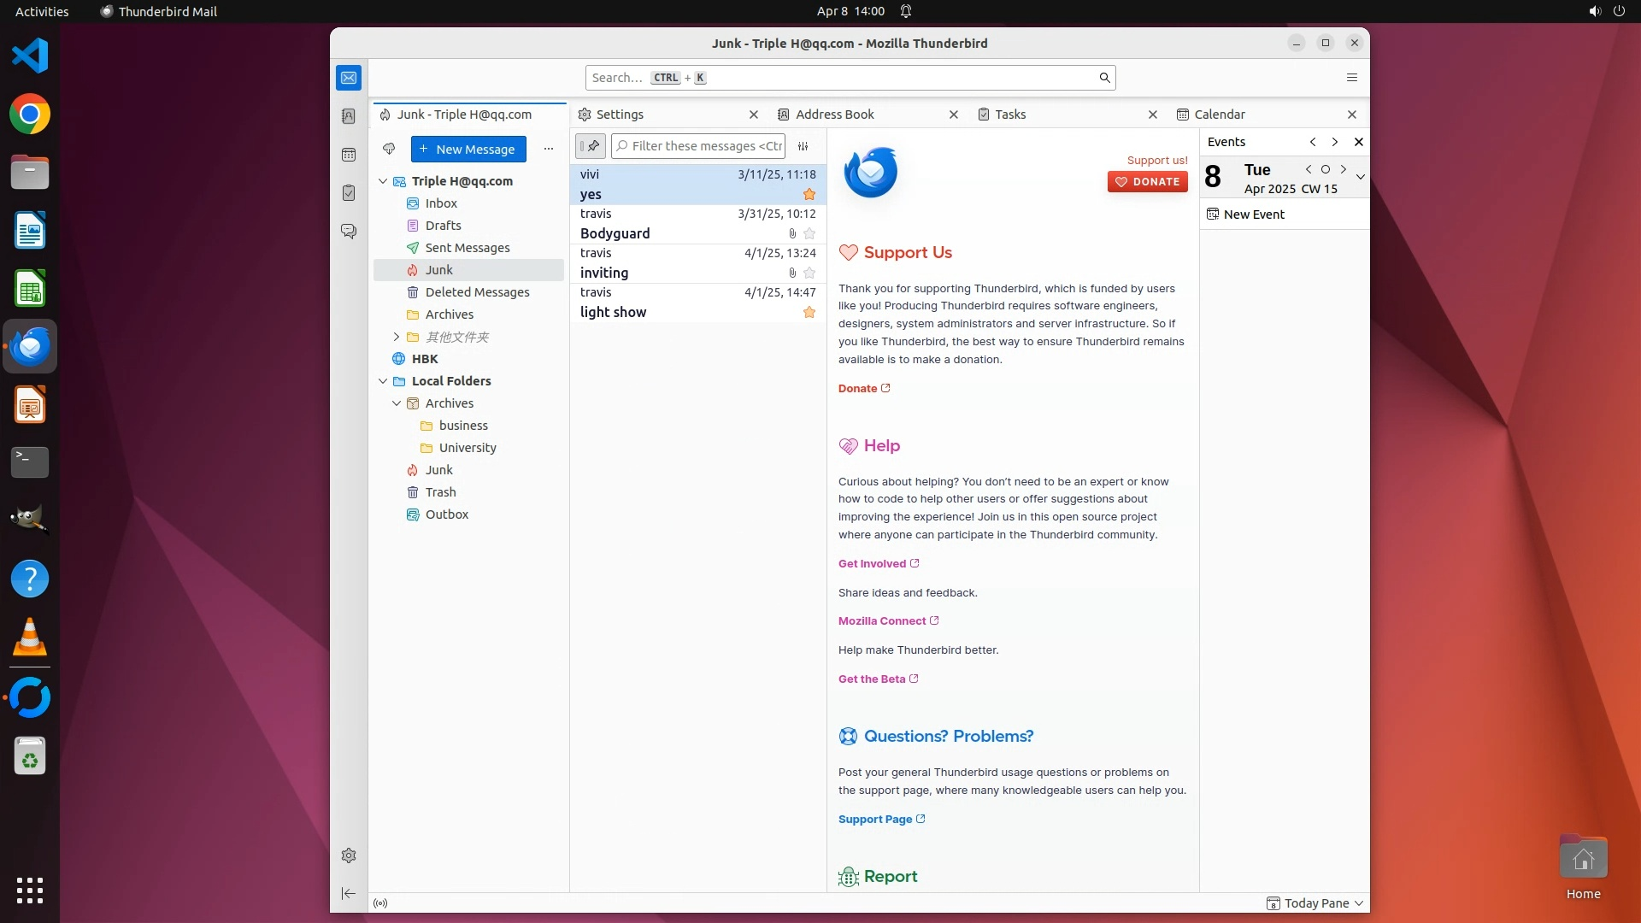This screenshot has height=923, width=1641.
Task: Toggle star on the Bodyguard message
Action: [809, 233]
